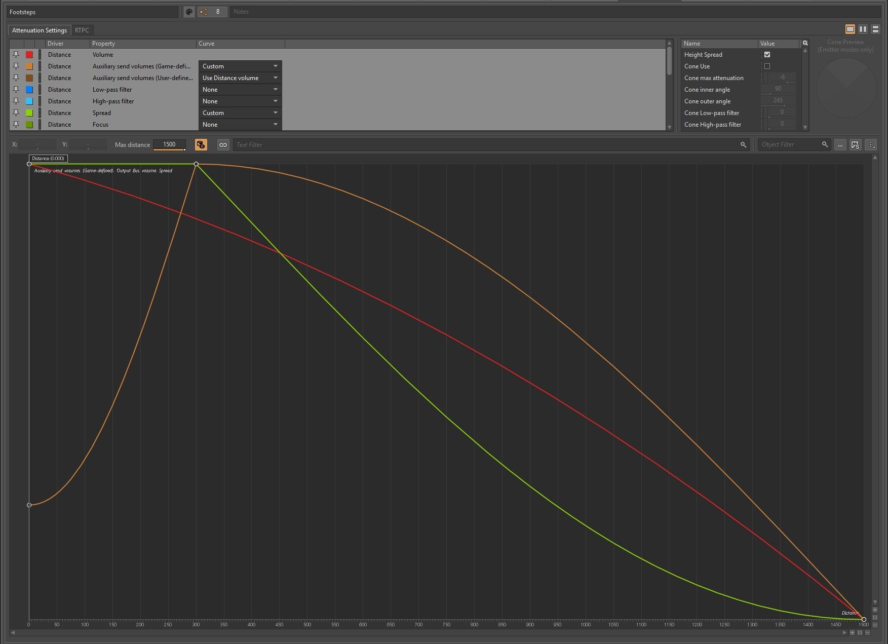
Task: Open the Use Distance volume dropdown
Action: [239, 78]
